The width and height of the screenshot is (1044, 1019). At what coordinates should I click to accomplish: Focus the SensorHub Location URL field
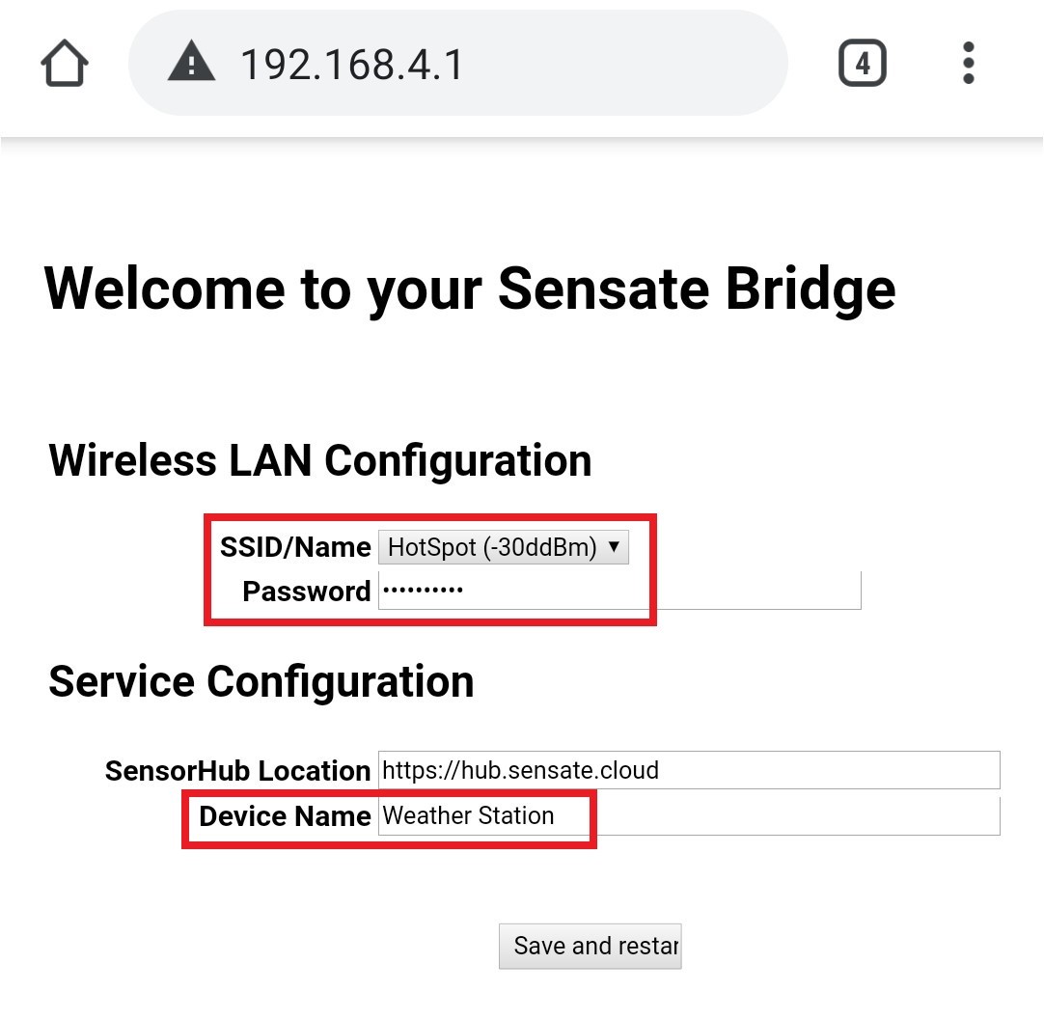[x=689, y=770]
